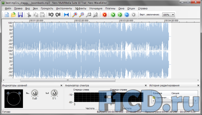The height and width of the screenshot is (115, 202).
Task: Click history panel scrollbar left arrow
Action: coord(153,101)
